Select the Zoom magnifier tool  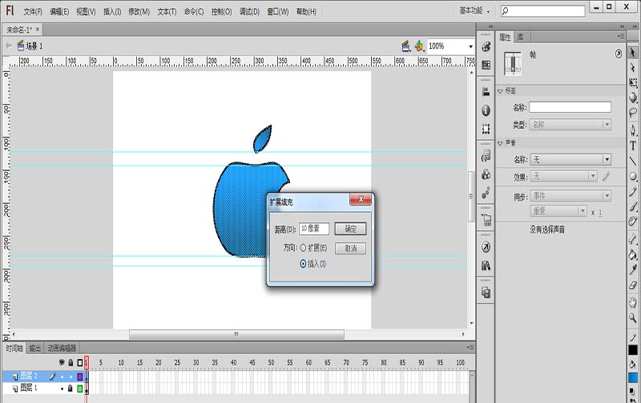633,317
